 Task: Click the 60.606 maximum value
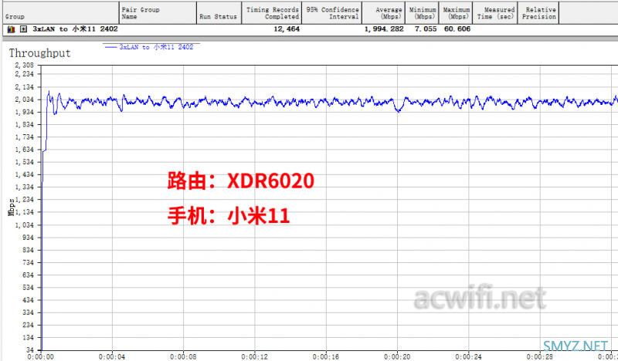[x=457, y=29]
